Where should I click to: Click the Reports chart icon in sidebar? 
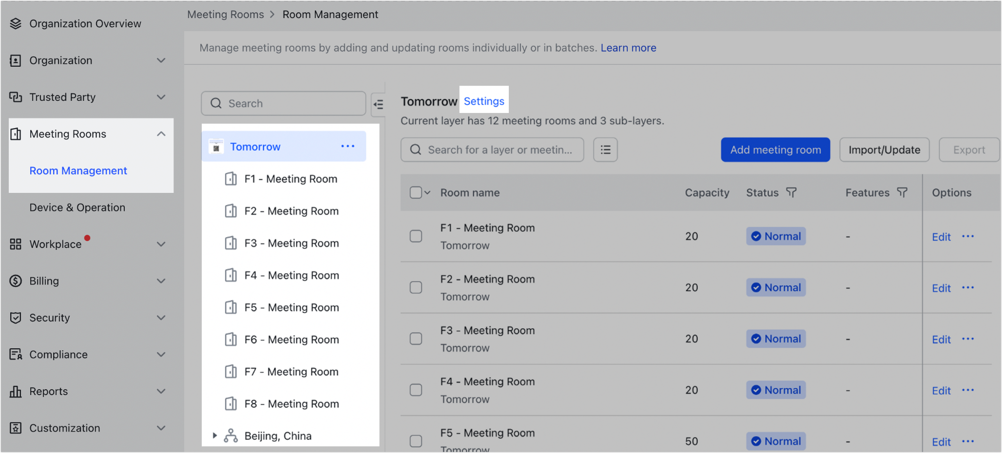[x=15, y=391]
